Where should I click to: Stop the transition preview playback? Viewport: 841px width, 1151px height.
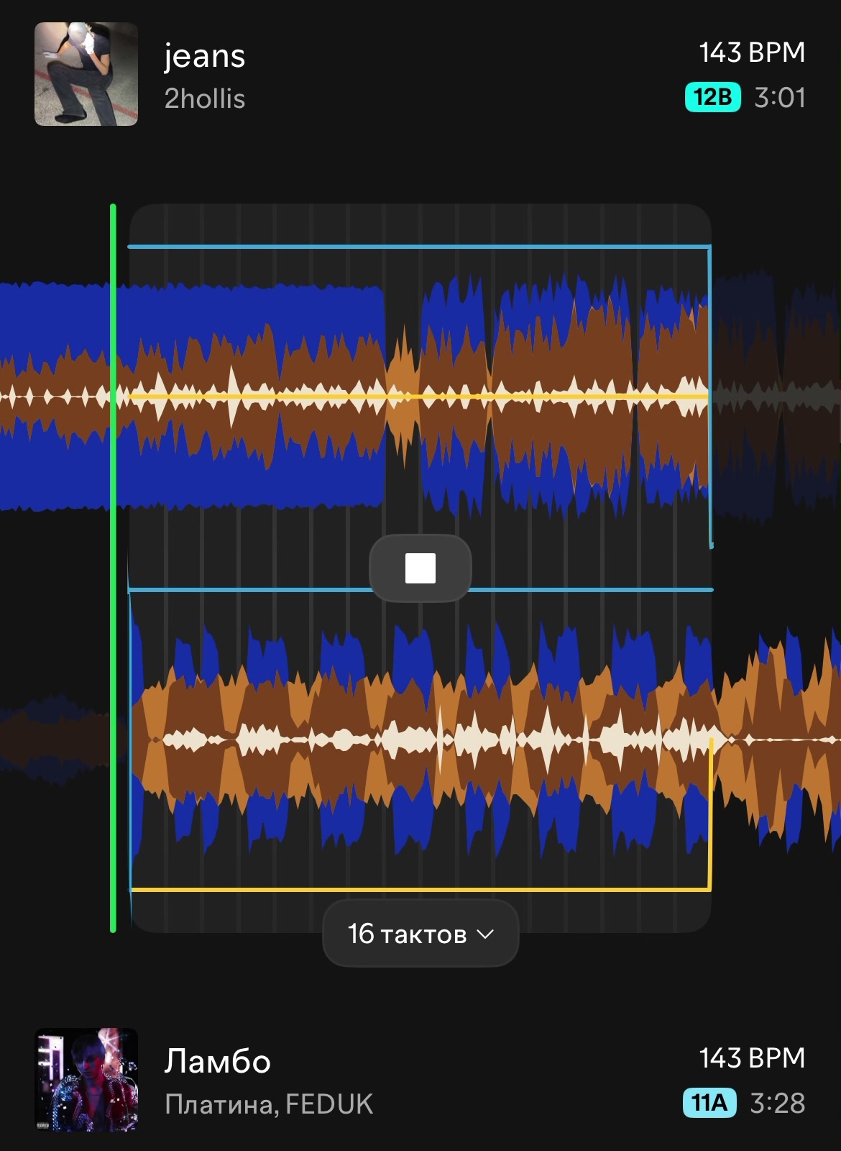(x=420, y=568)
